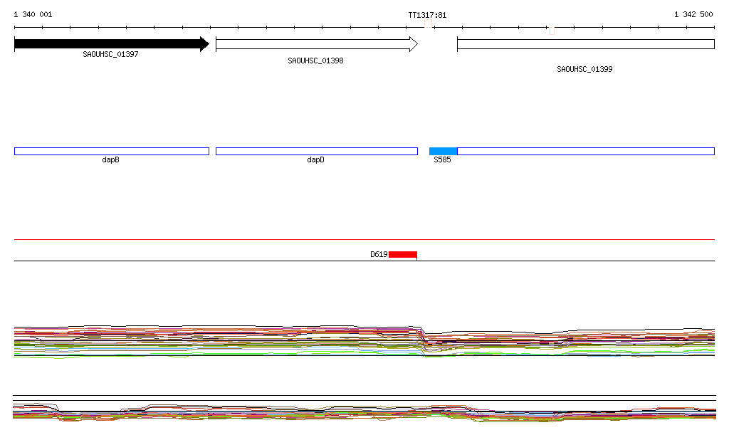Click the SAOUHSC_01398 text label
The width and height of the screenshot is (729, 435).
click(x=315, y=61)
